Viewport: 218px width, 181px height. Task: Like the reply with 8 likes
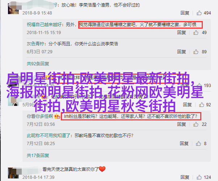point(198,143)
